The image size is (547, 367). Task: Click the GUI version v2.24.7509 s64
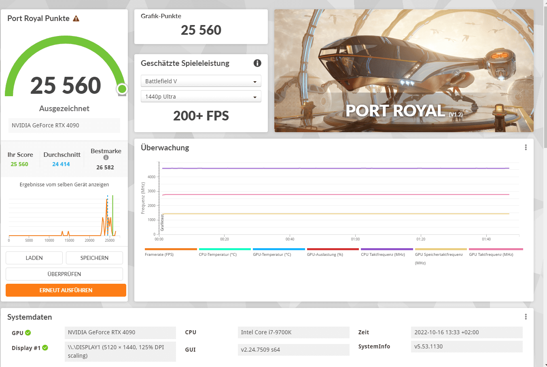(294, 350)
